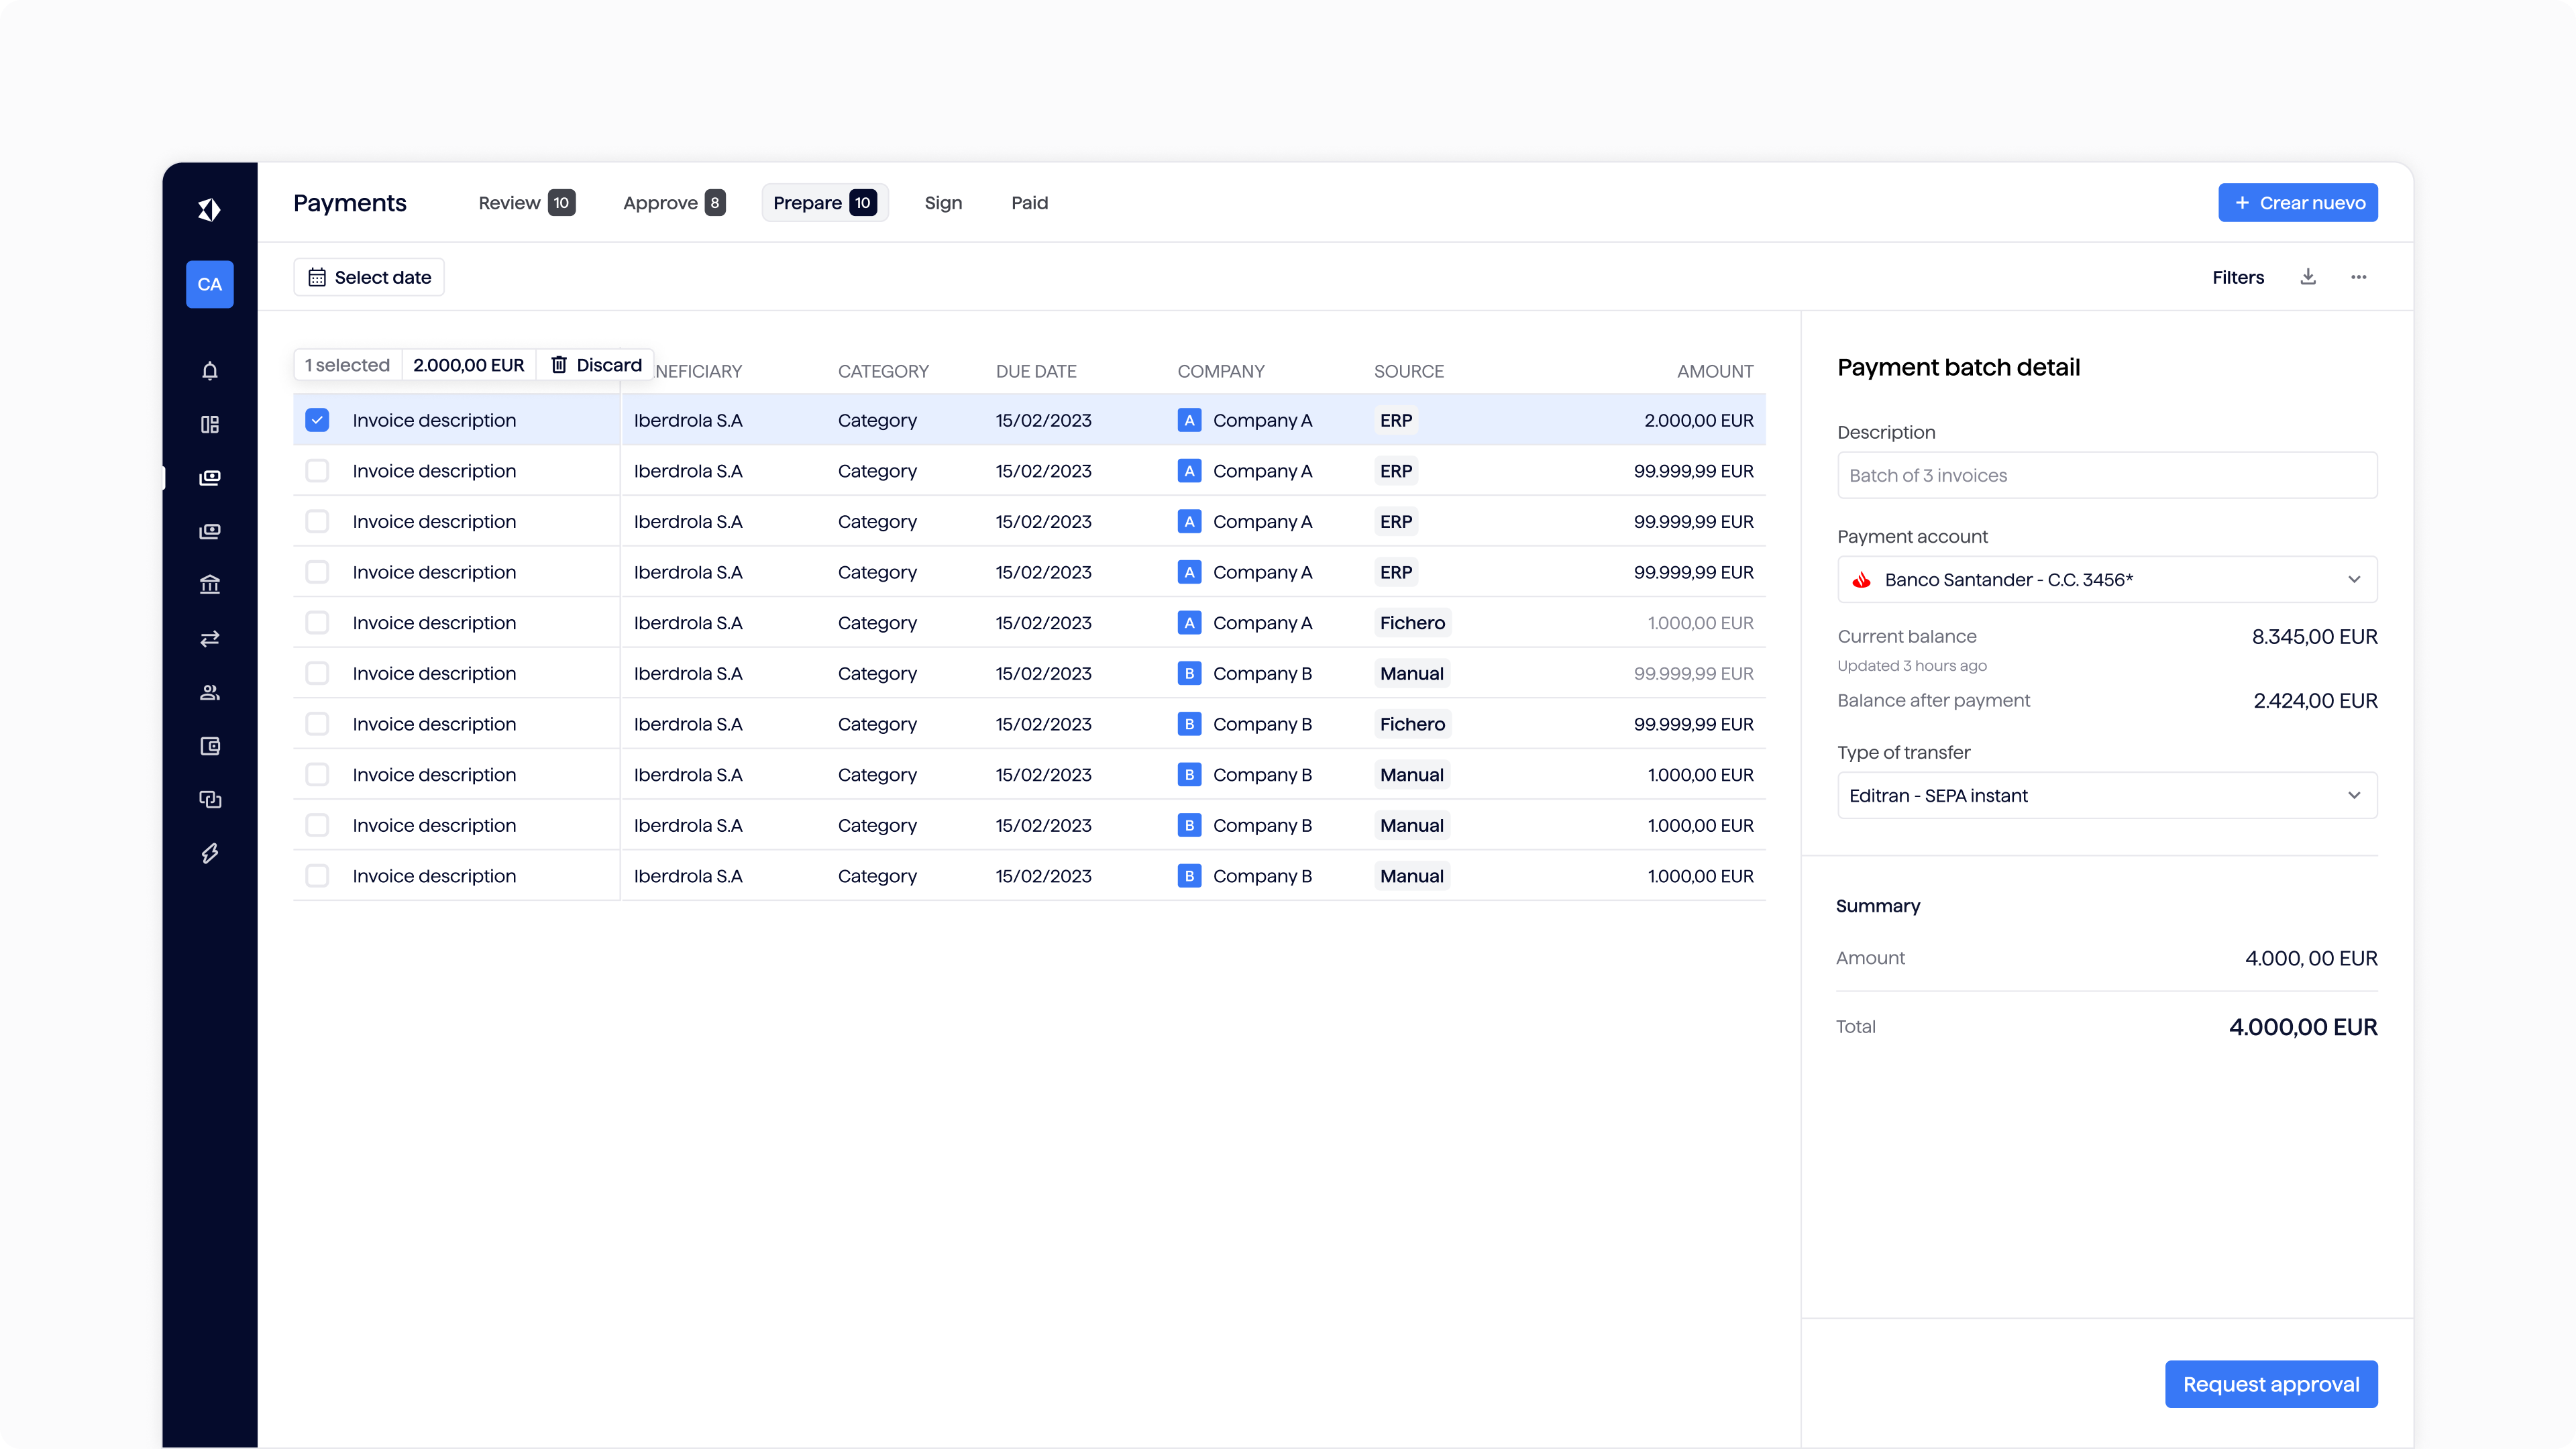Open notifications bell in sidebar
Screen dimensions: 2576x1449
coord(209,371)
